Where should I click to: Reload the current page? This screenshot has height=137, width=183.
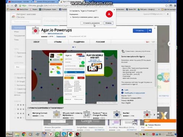[16, 6]
